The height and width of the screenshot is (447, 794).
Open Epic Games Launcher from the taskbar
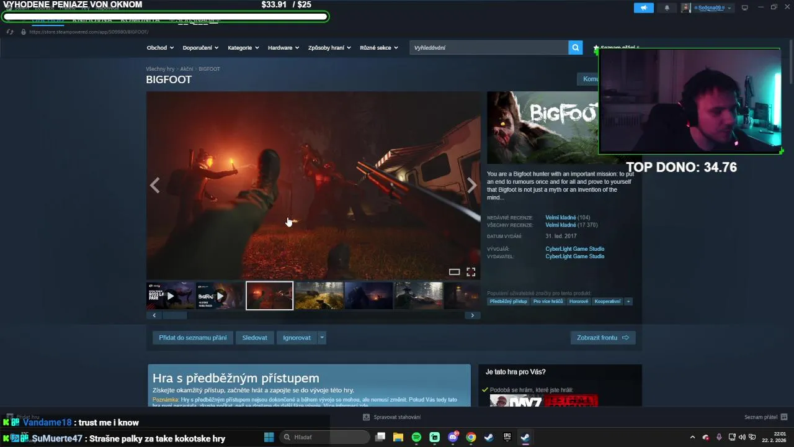[507, 437]
